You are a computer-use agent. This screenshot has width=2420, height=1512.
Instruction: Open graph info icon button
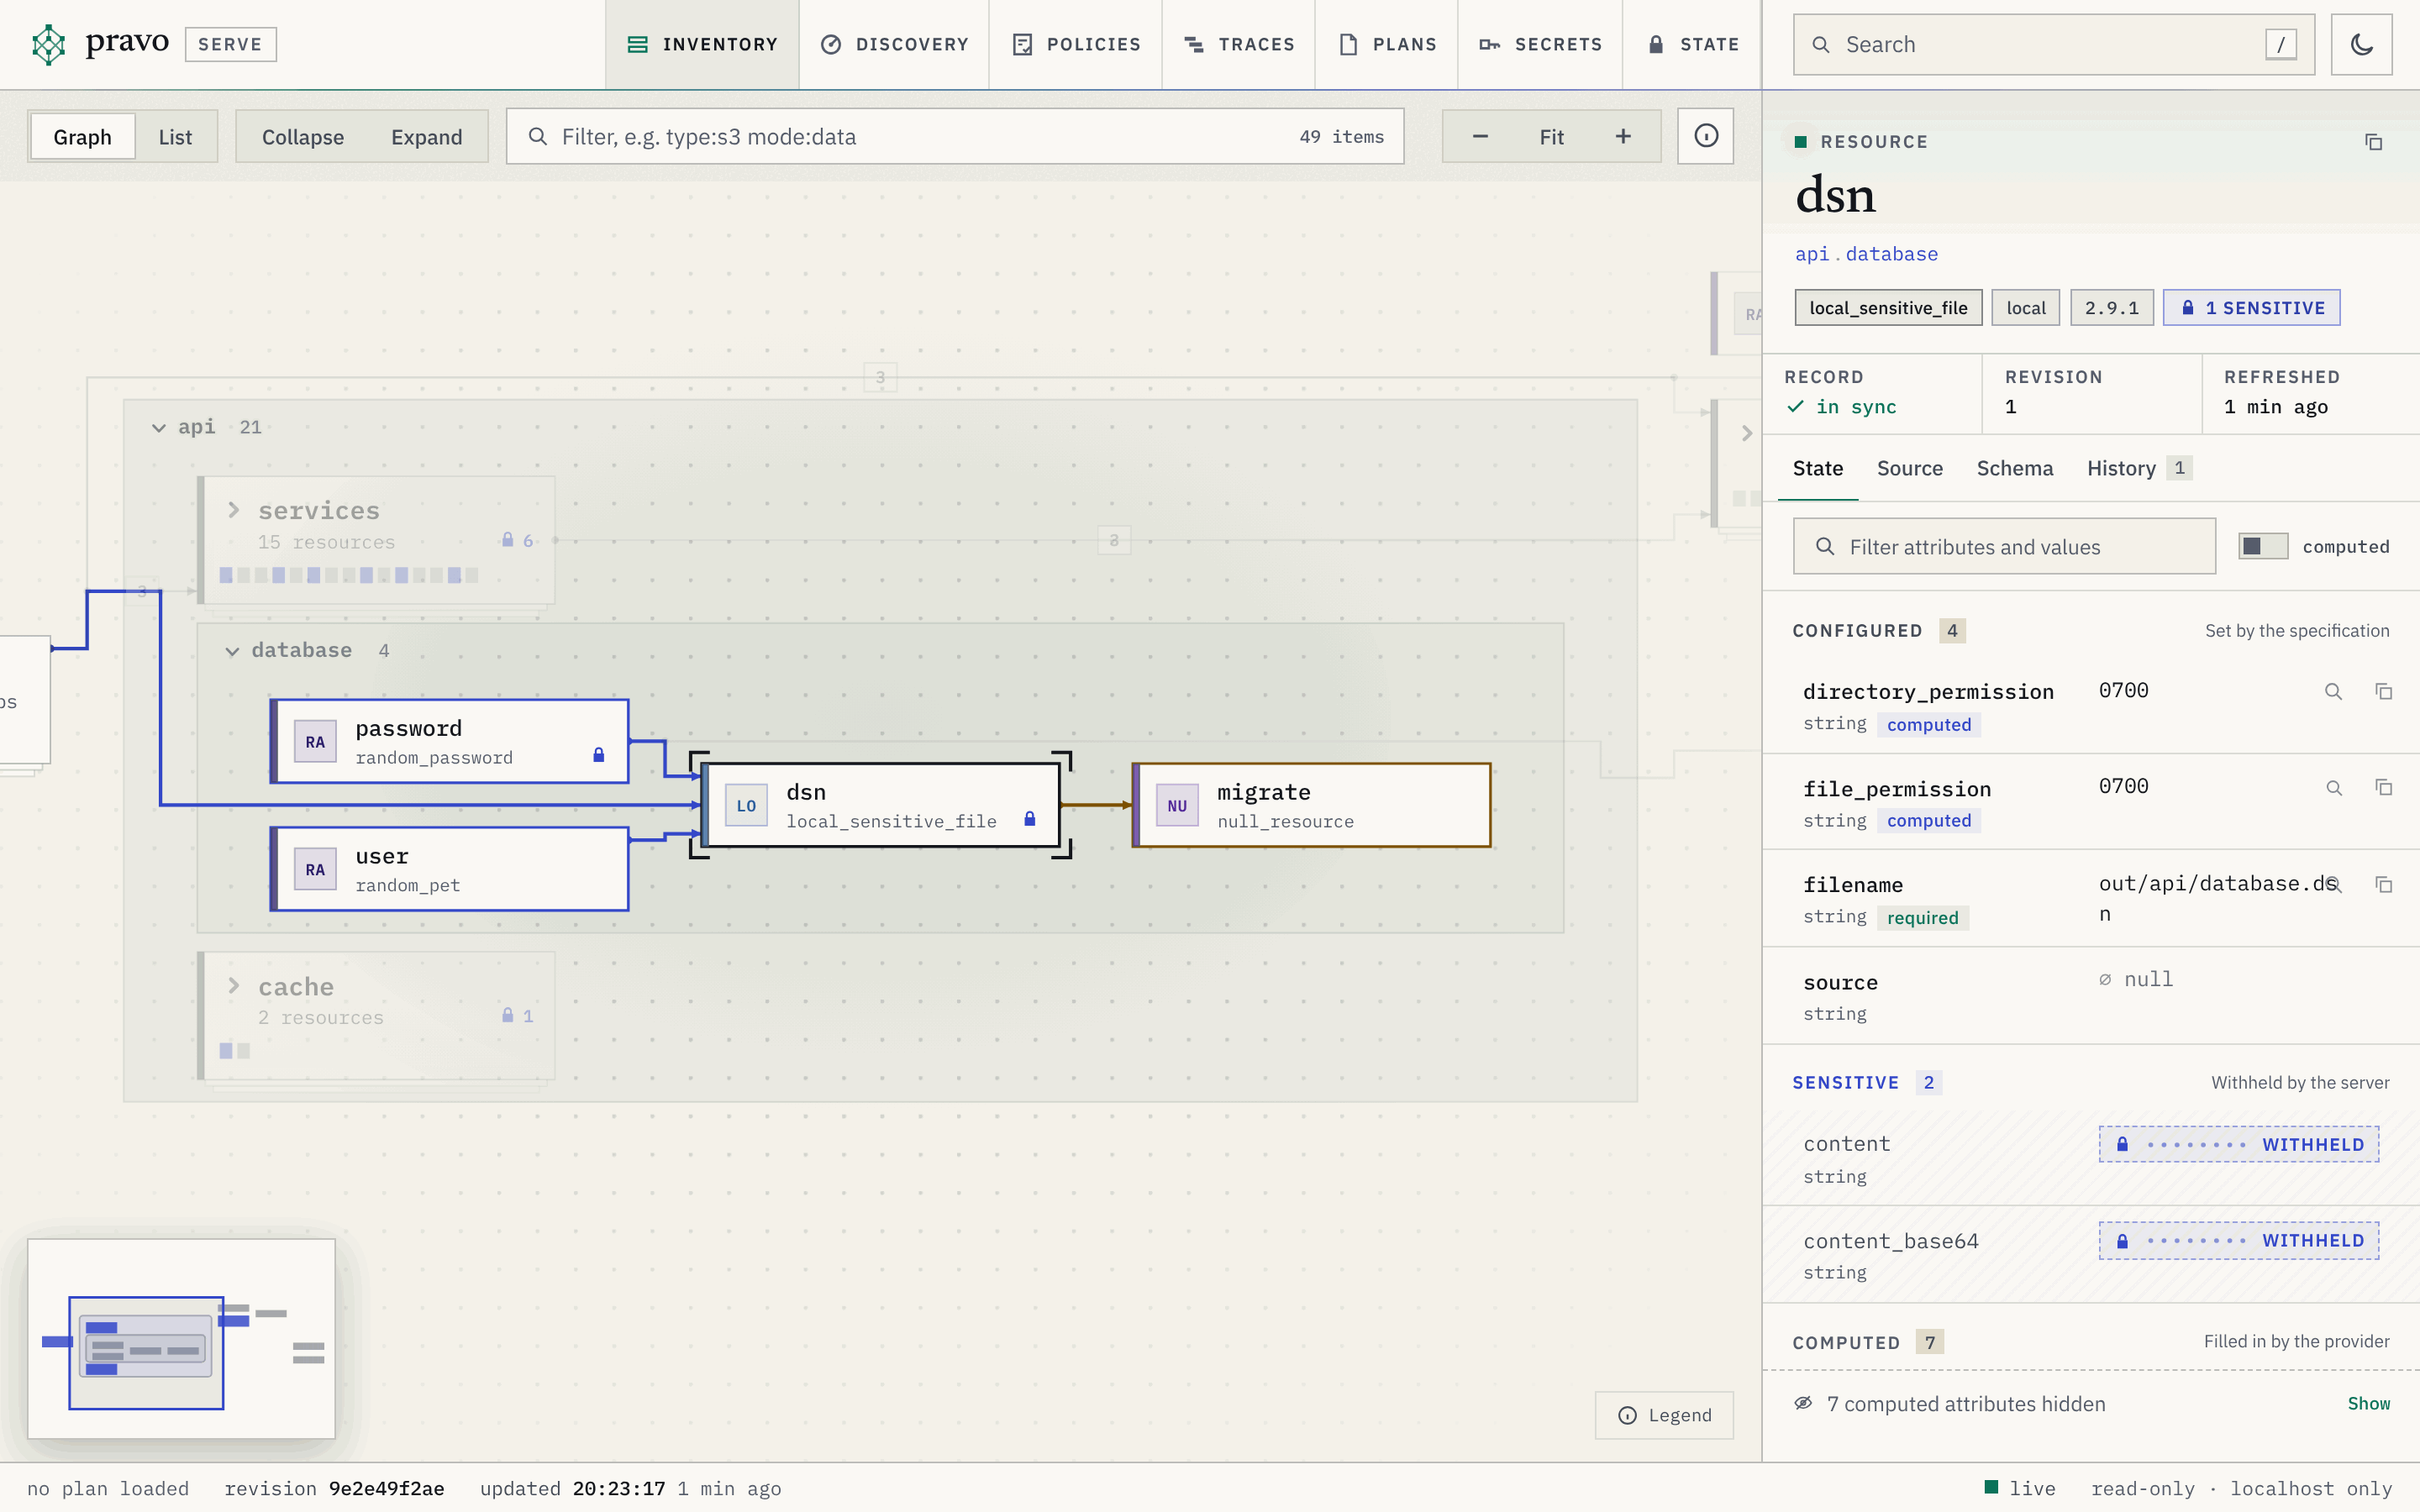1706,136
